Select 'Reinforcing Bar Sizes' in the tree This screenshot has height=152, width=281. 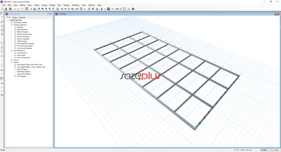click(x=24, y=34)
